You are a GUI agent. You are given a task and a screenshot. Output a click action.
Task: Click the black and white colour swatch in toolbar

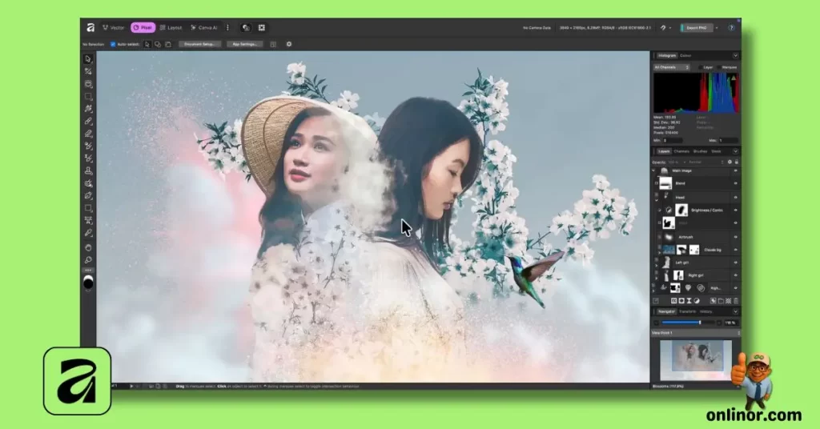[x=88, y=283]
